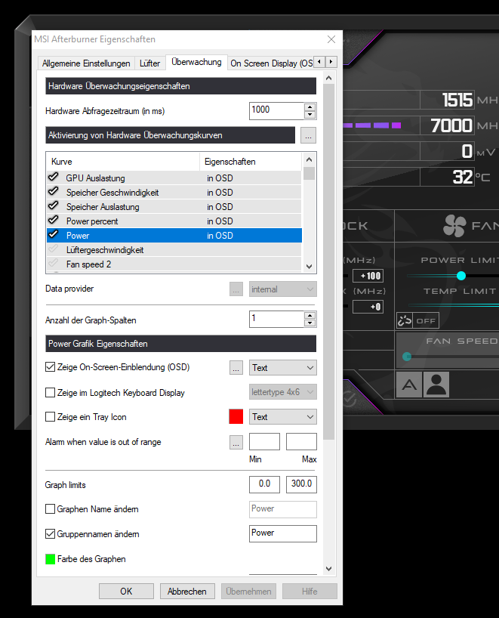Click red tray icon color swatch
499x618 pixels.
click(x=236, y=416)
